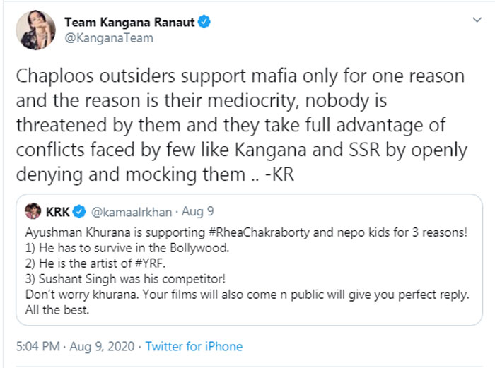The image size is (495, 368).
Task: Click verified badge beside Team Kangana Ranaut
Action: click(204, 23)
